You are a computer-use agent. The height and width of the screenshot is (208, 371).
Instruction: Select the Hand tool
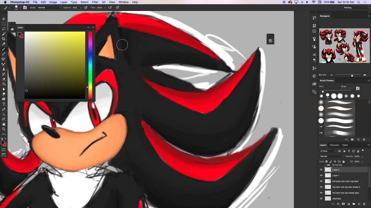[x=4, y=124]
